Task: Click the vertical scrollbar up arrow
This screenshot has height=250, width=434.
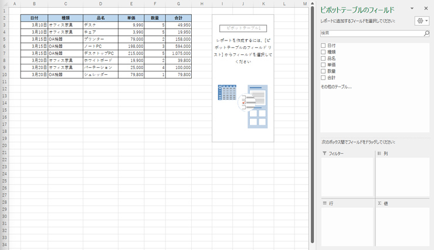Action: coord(312,4)
